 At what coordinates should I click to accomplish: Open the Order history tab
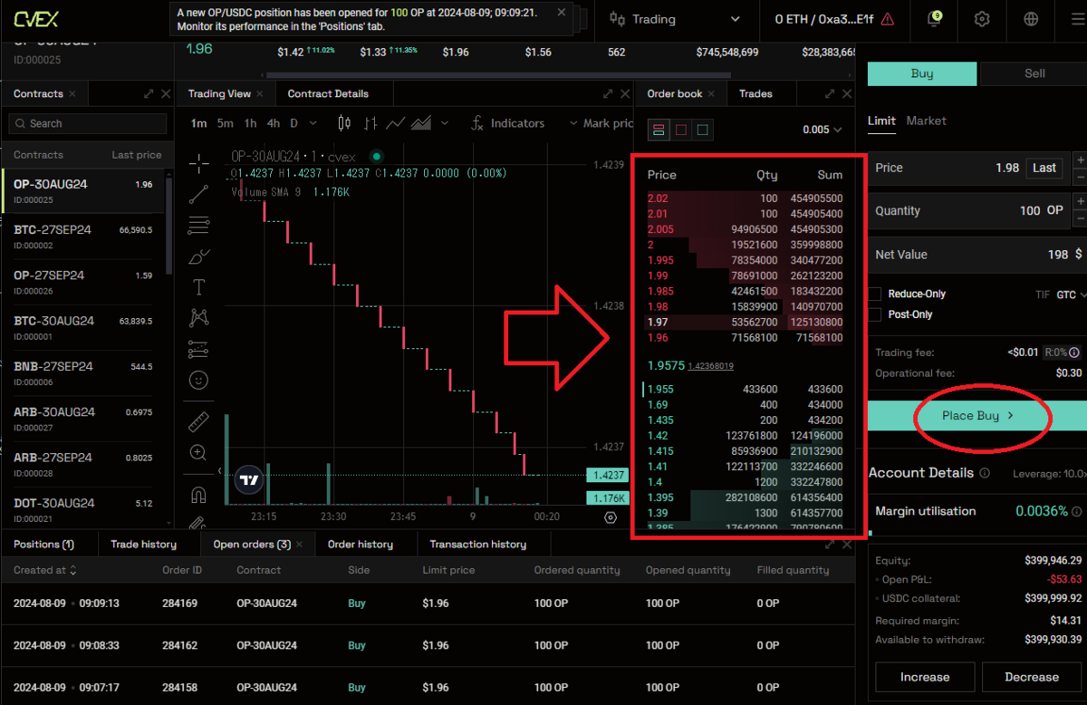pos(361,544)
